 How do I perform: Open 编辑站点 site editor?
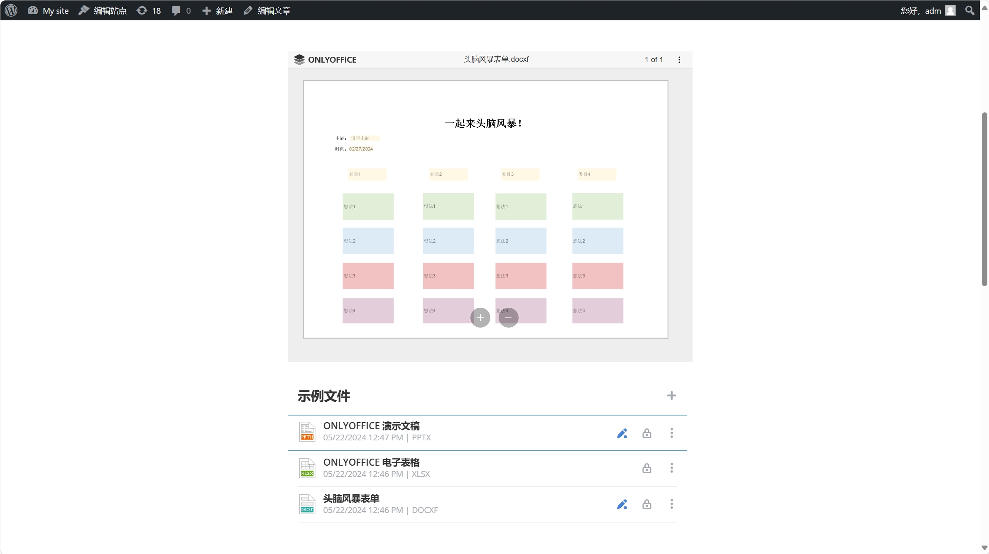coord(103,10)
